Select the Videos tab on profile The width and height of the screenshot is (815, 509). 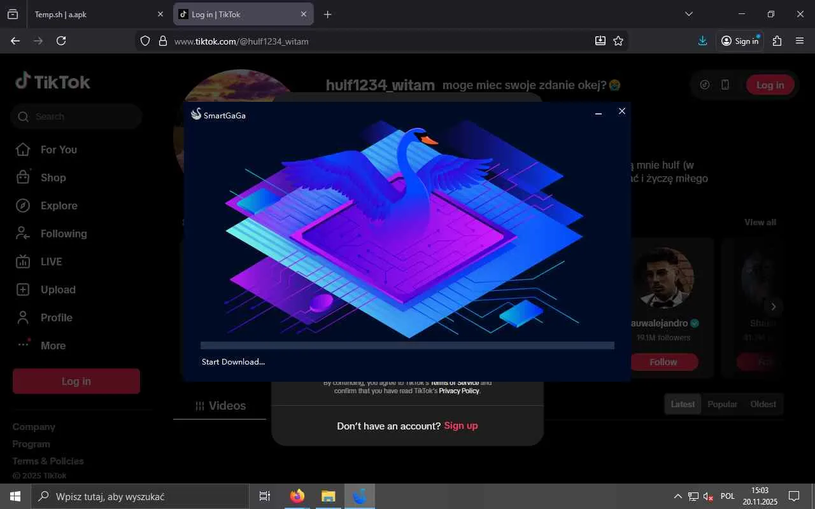click(220, 406)
